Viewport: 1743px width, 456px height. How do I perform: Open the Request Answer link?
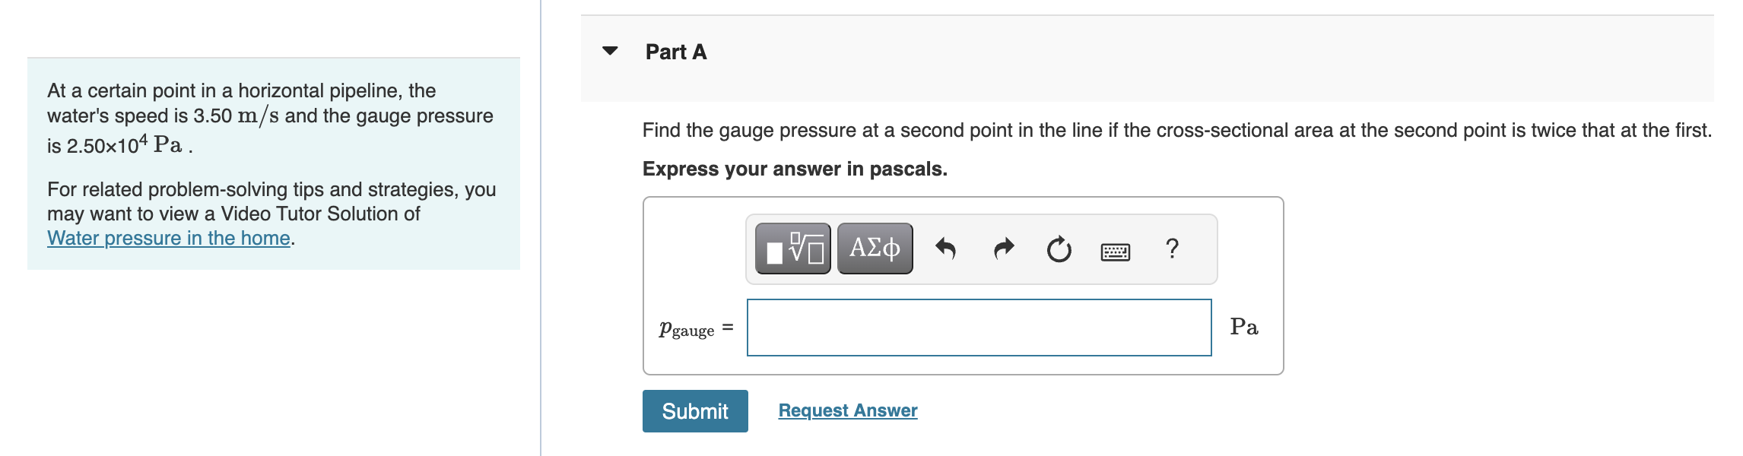846,410
